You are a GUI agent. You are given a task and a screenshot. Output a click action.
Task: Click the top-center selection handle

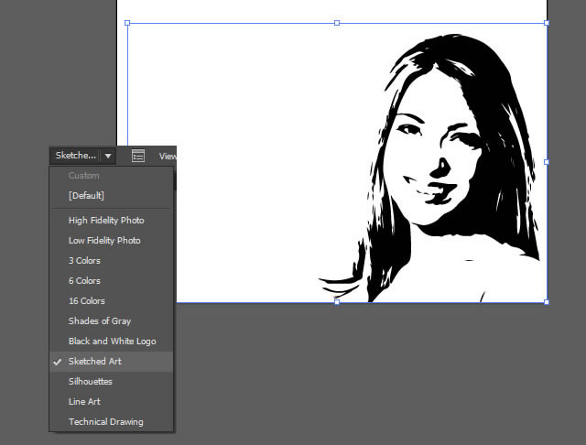coord(337,23)
